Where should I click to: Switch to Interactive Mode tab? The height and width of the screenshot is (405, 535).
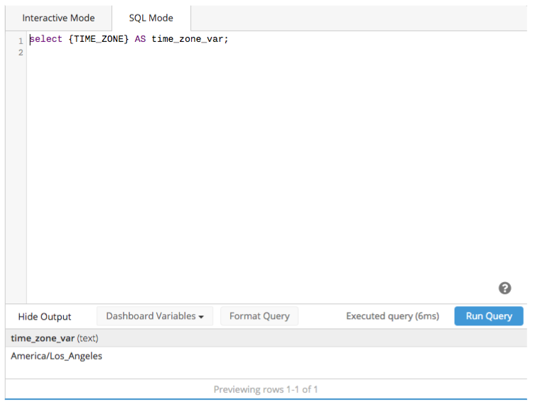(x=58, y=18)
